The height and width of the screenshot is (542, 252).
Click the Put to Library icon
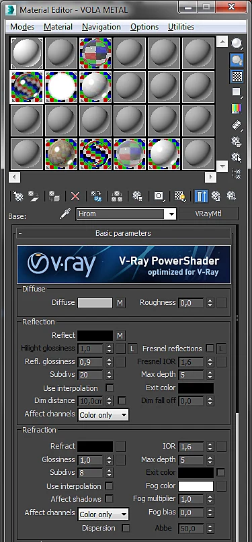pos(138,196)
